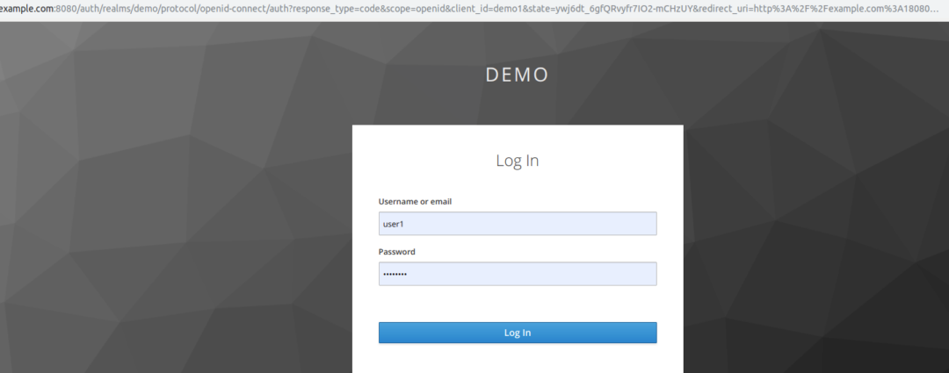Viewport: 949px width, 373px height.
Task: Click into the Password input field
Action: pyautogui.click(x=517, y=274)
